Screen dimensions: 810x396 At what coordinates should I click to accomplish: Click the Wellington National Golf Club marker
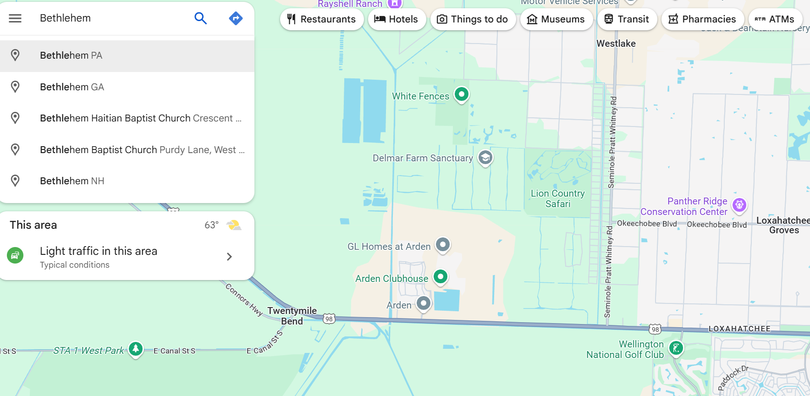coord(676,348)
